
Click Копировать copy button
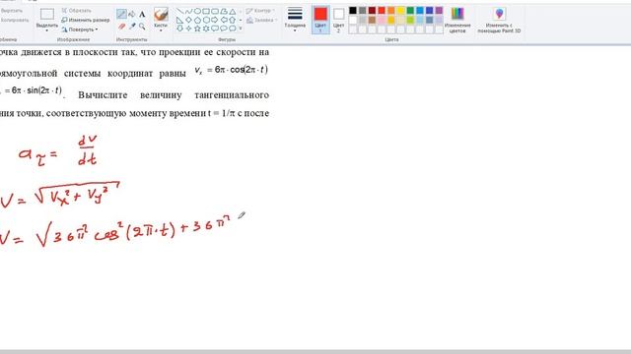[15, 20]
